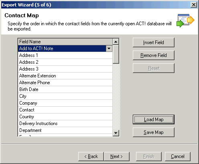Image resolution: width=199 pixels, height=164 pixels.
Task: Click the Field Name column header
Action: [x=65, y=42]
